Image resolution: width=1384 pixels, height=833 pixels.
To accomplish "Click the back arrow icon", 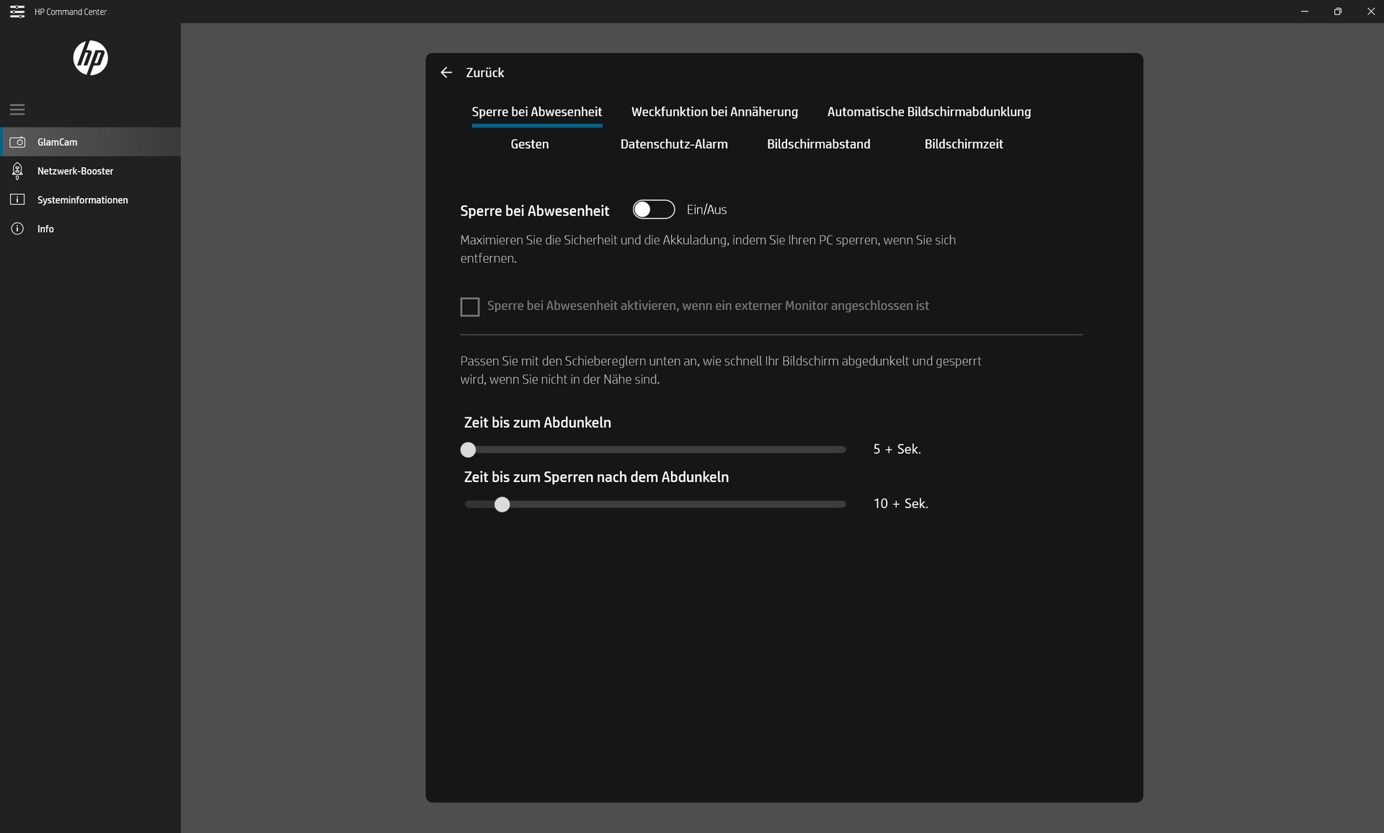I will click(x=446, y=73).
